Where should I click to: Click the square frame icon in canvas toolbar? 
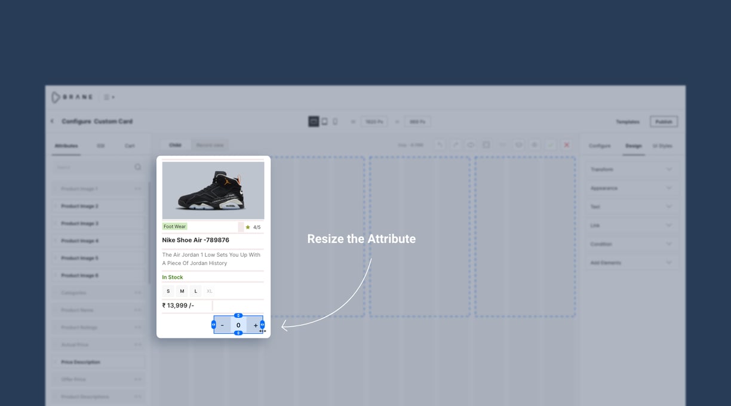(x=486, y=145)
